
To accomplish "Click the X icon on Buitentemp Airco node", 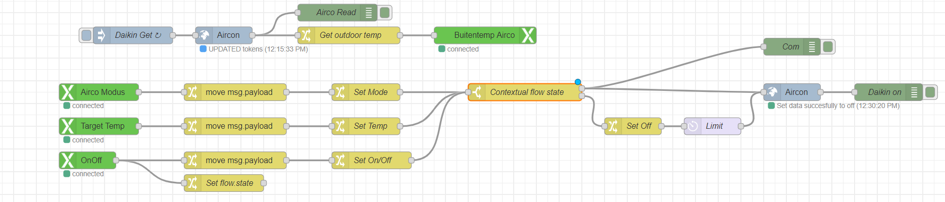I will point(528,35).
